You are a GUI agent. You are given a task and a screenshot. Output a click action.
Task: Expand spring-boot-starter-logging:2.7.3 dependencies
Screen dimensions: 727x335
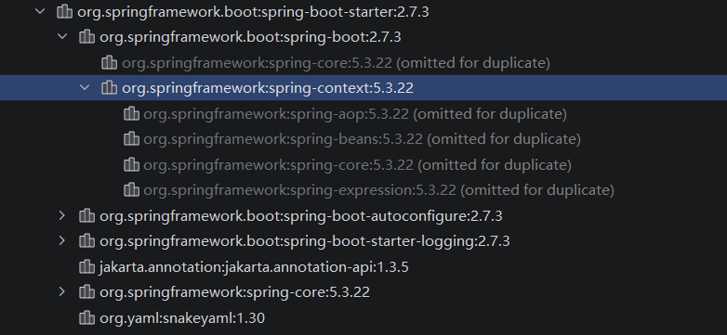[x=62, y=240]
